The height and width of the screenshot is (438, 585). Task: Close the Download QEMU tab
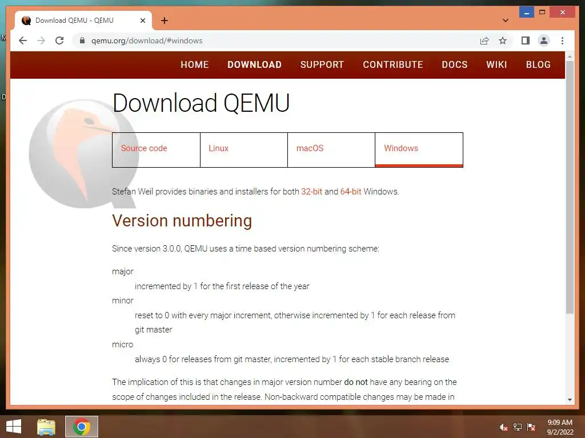click(142, 21)
